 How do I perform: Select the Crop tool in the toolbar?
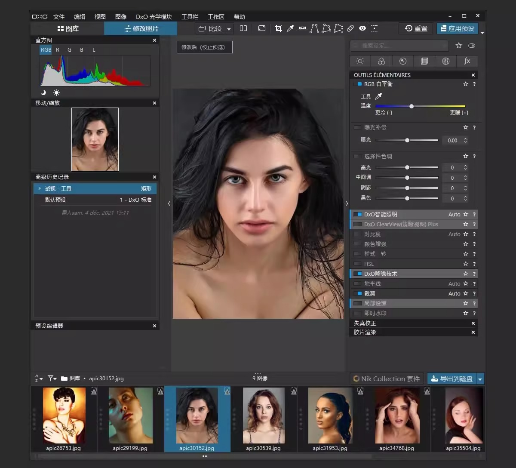pyautogui.click(x=278, y=28)
